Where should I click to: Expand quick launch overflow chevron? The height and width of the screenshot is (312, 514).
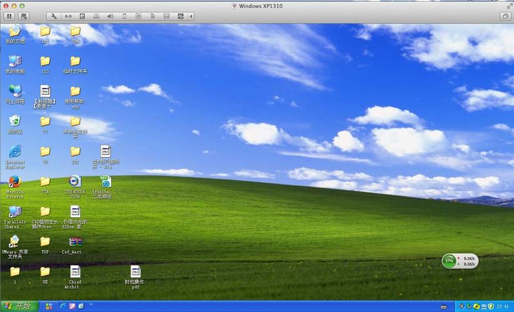(x=91, y=305)
